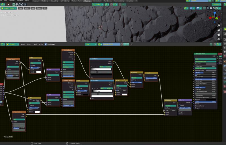Toggle X-ray in the viewport header

204,8
